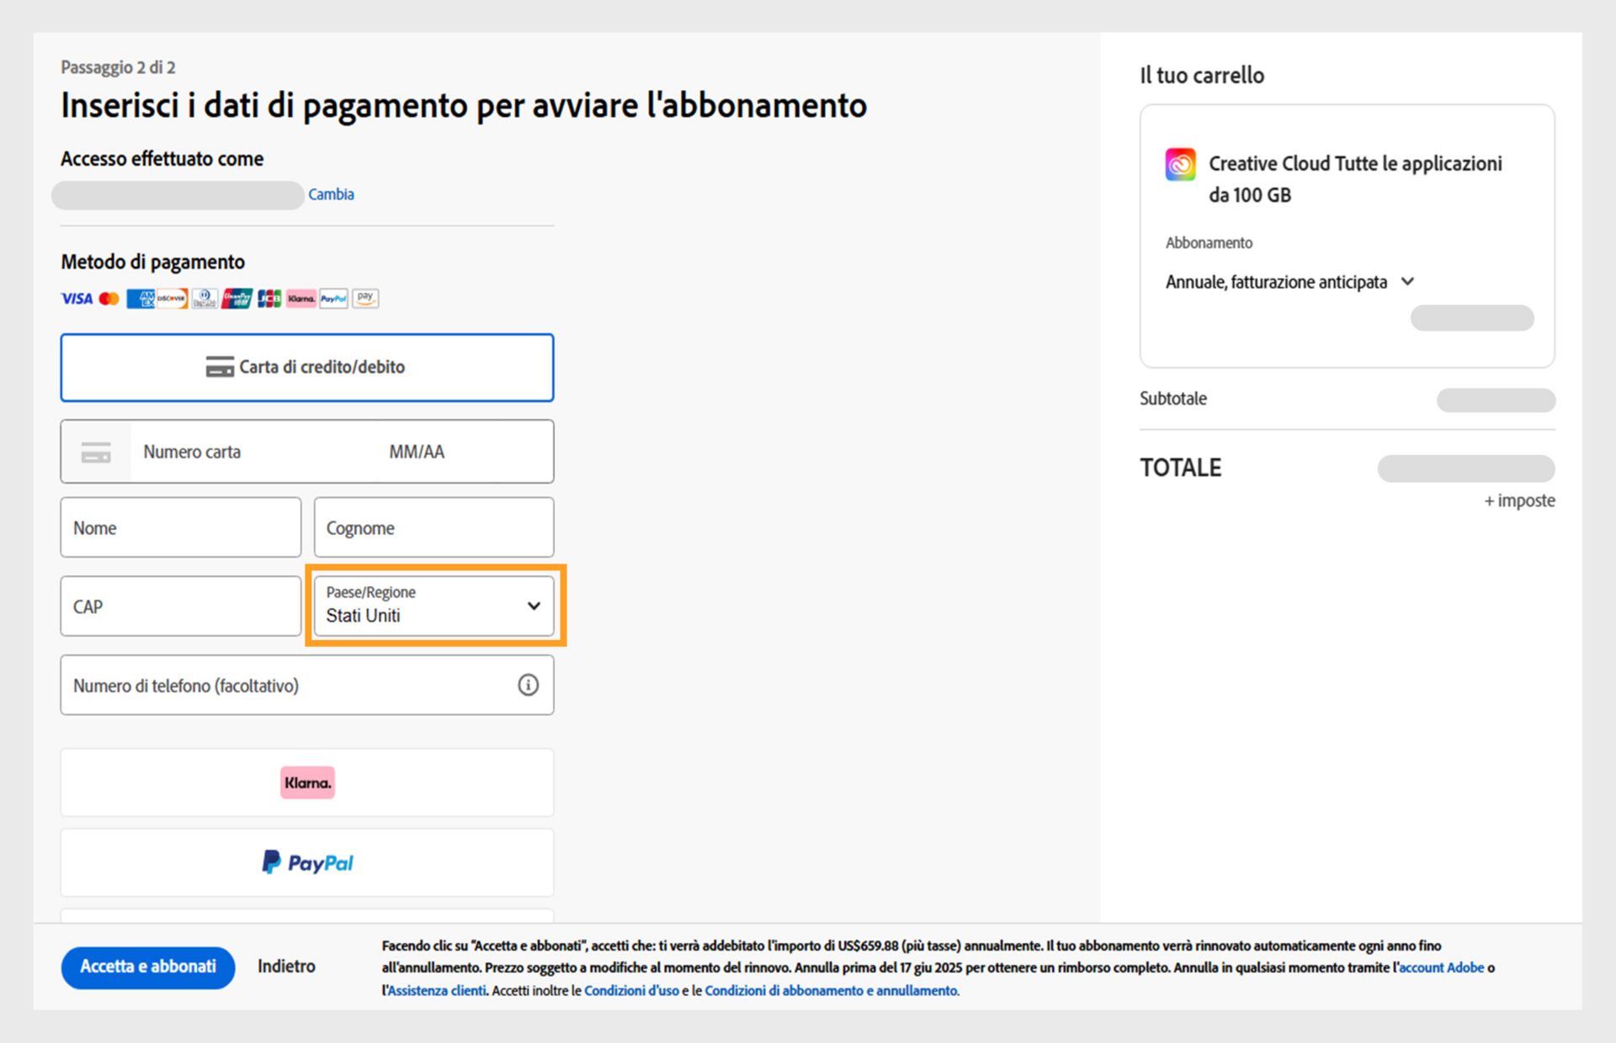The height and width of the screenshot is (1043, 1616).
Task: Click the Creative Cloud app icon in the cart
Action: [x=1180, y=164]
